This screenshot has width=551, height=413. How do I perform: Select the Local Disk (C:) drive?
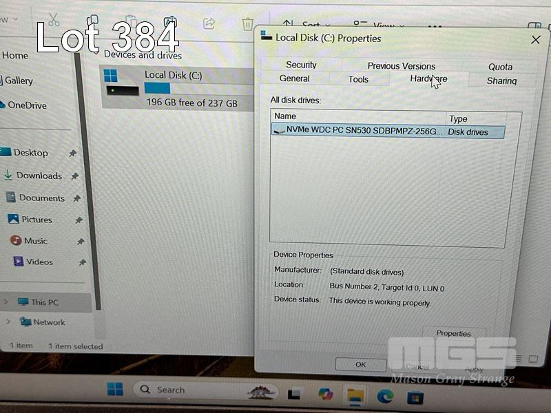point(172,88)
